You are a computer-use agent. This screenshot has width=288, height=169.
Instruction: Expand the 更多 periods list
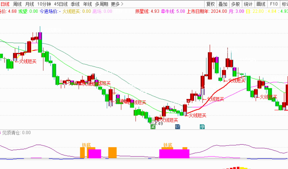click(117, 4)
